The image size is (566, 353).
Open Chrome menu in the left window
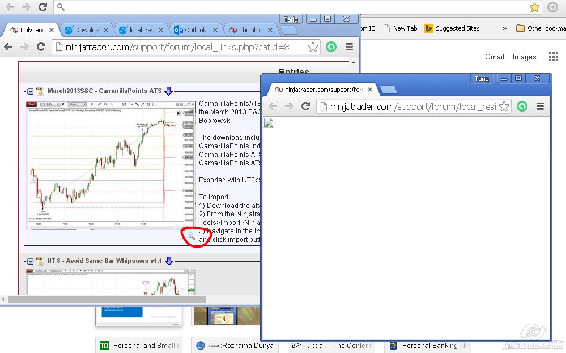[x=349, y=47]
